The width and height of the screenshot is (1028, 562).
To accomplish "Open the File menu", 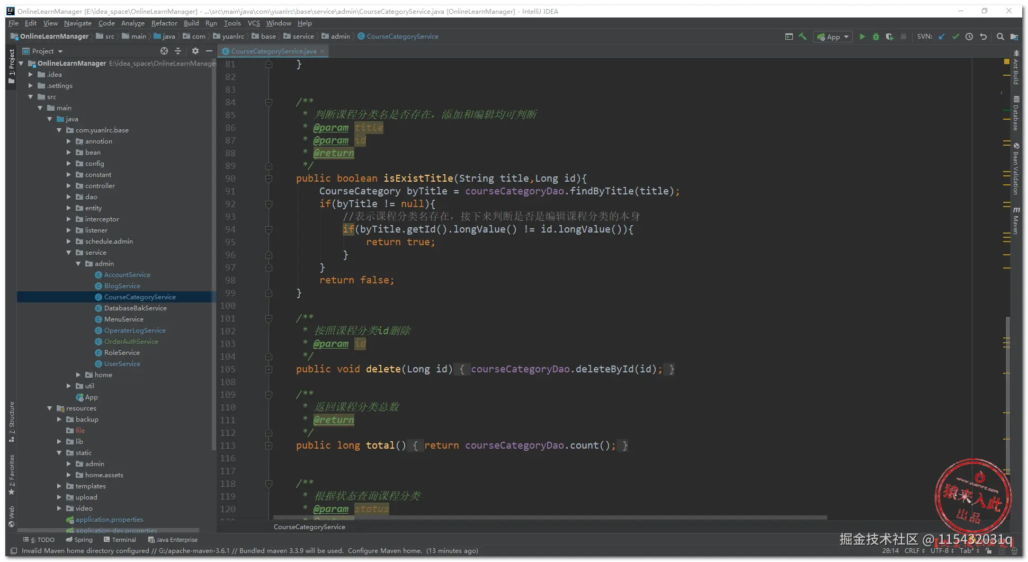I will (x=13, y=23).
